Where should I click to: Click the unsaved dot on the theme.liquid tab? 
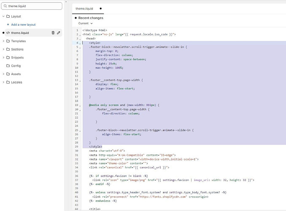click(x=101, y=8)
